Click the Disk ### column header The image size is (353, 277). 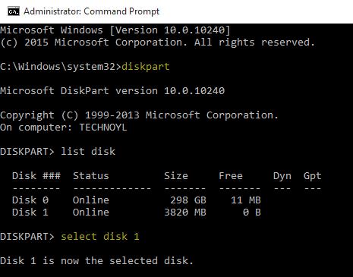(x=36, y=176)
